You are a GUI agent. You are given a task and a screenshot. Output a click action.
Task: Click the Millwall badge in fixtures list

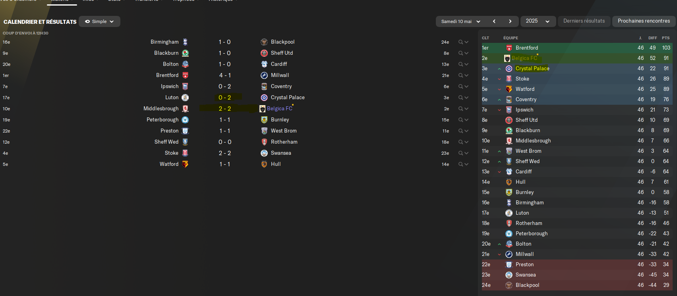264,75
